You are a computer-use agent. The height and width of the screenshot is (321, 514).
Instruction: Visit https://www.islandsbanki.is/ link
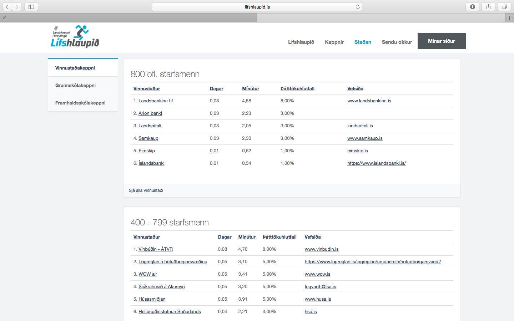pyautogui.click(x=377, y=163)
